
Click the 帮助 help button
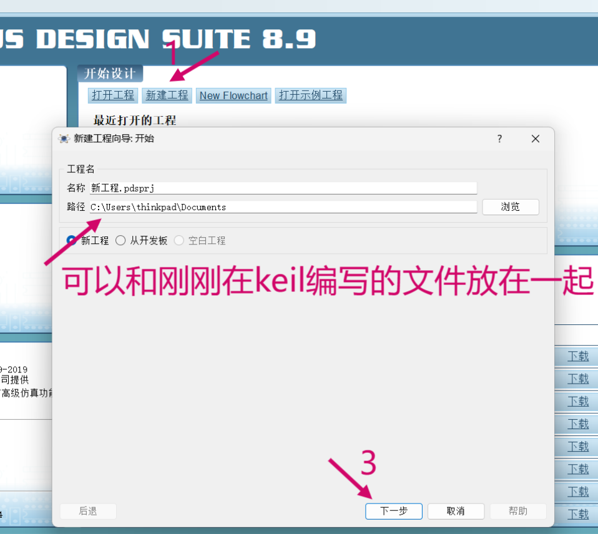[x=518, y=511]
